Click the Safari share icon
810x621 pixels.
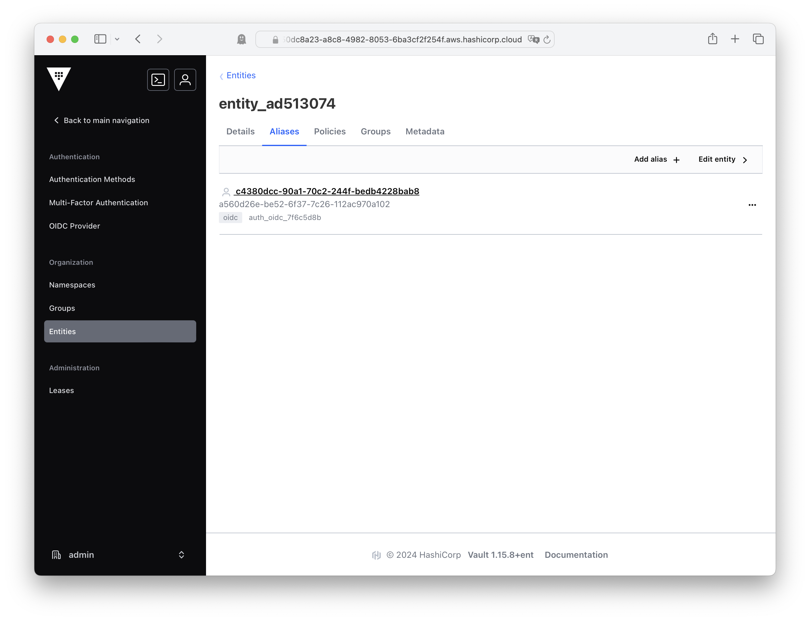pos(713,39)
